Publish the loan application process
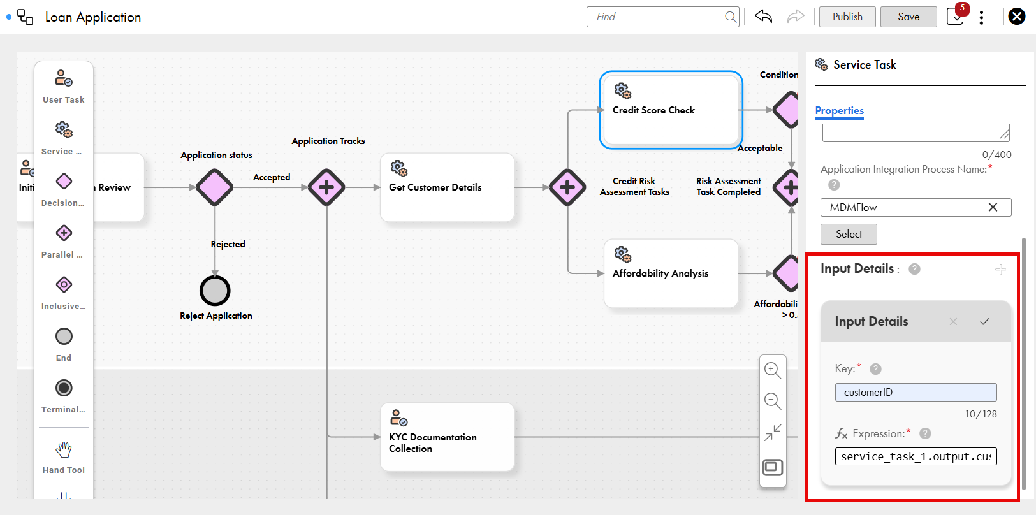This screenshot has width=1036, height=515. click(x=847, y=17)
